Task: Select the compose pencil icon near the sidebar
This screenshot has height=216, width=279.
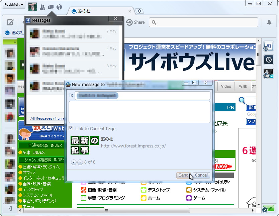Action: [10, 22]
